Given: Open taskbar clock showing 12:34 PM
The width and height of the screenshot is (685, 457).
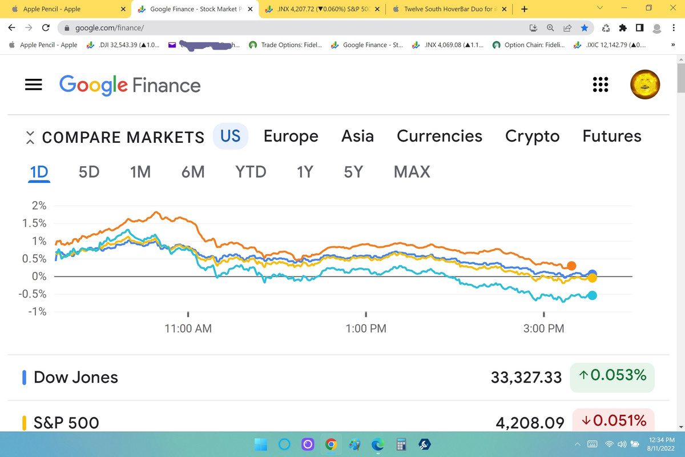Looking at the screenshot, I should (x=662, y=444).
